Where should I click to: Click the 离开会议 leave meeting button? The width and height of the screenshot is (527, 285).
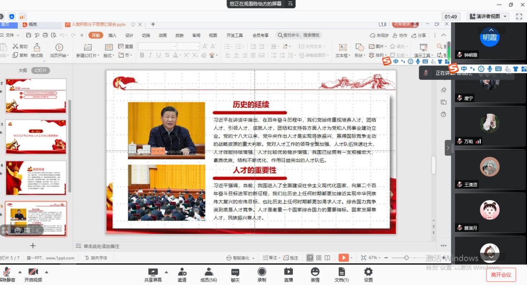501,275
